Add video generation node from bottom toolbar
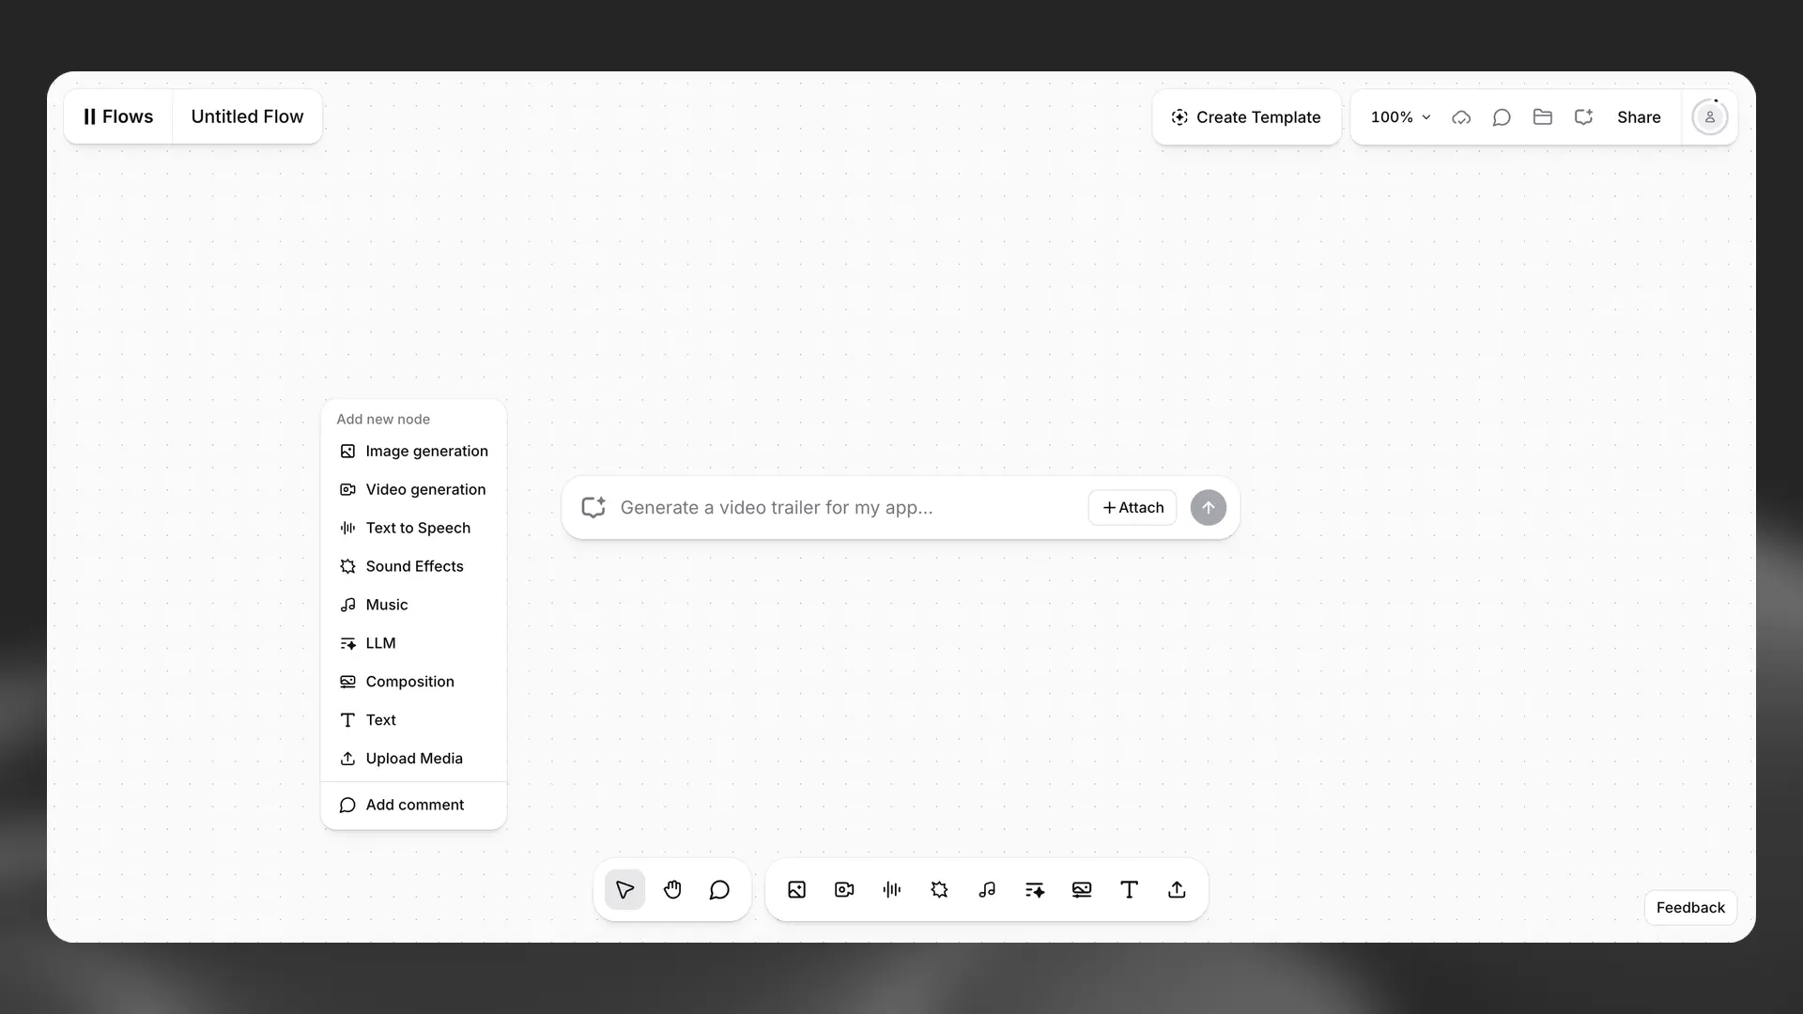The width and height of the screenshot is (1803, 1014). (844, 890)
